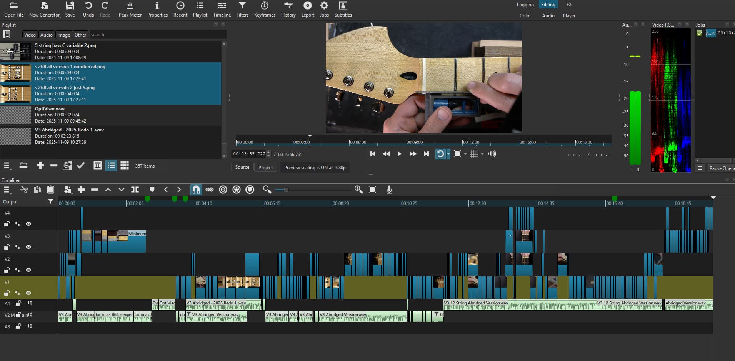Expand the grid display dropdown
This screenshot has width=735, height=361.
482,154
